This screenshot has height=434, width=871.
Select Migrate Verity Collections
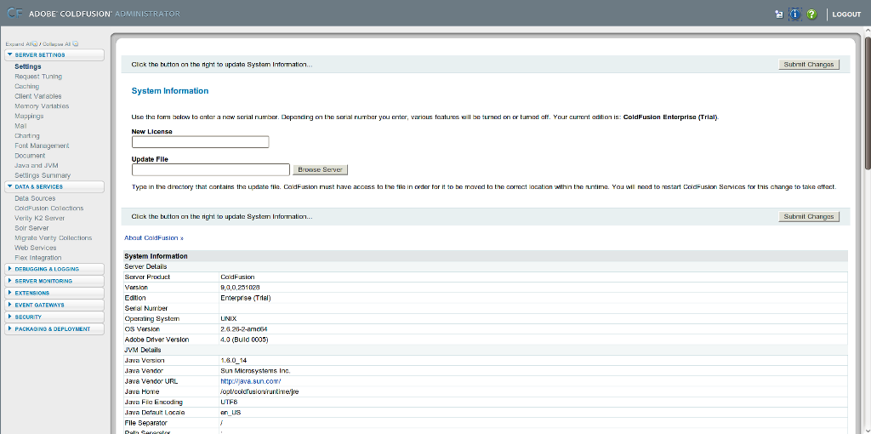pos(54,237)
